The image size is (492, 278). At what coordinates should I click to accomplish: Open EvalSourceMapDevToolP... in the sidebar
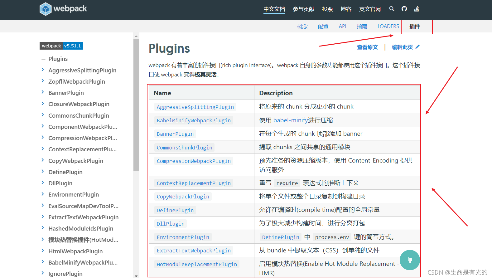pyautogui.click(x=84, y=206)
